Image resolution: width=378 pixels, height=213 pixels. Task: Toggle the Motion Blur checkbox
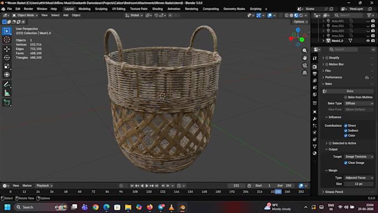[327, 65]
